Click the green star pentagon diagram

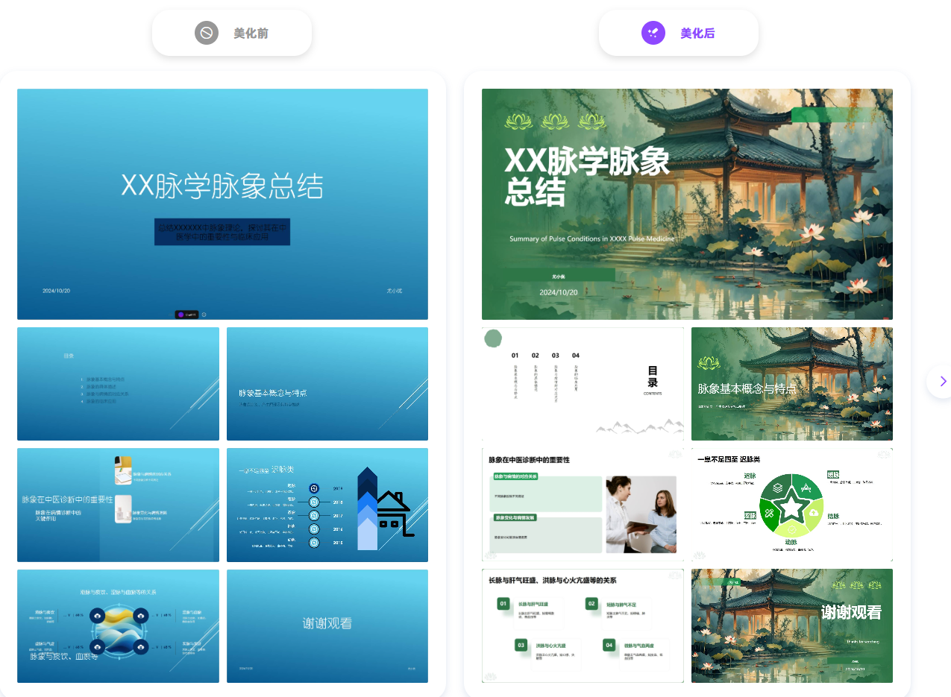(791, 505)
